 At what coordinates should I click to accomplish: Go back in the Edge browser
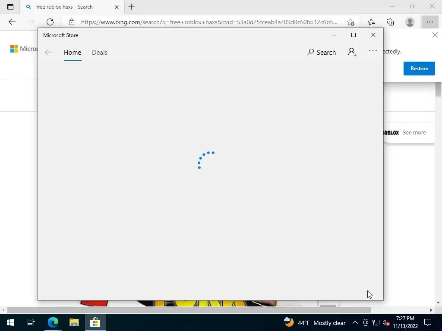tap(12, 22)
